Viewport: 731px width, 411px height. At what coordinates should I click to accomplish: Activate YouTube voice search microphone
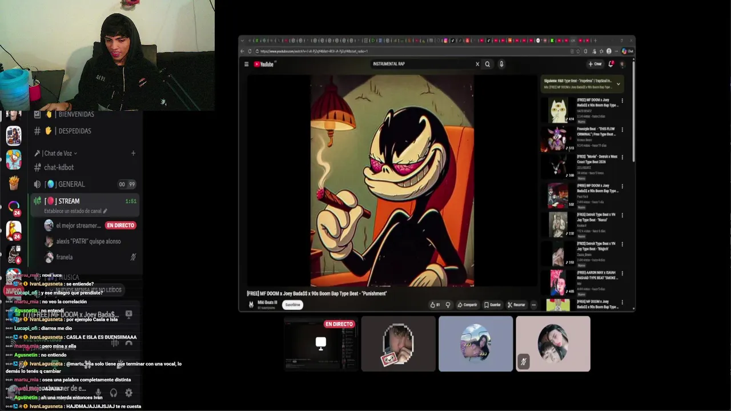[x=501, y=64]
